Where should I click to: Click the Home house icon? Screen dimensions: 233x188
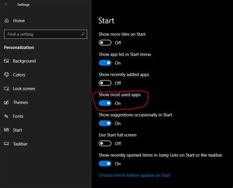[x=6, y=21]
